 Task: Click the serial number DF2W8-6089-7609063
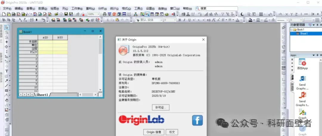tap(166, 83)
